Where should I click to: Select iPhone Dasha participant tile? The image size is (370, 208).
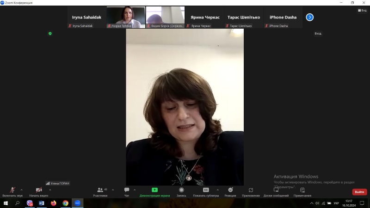point(283,17)
